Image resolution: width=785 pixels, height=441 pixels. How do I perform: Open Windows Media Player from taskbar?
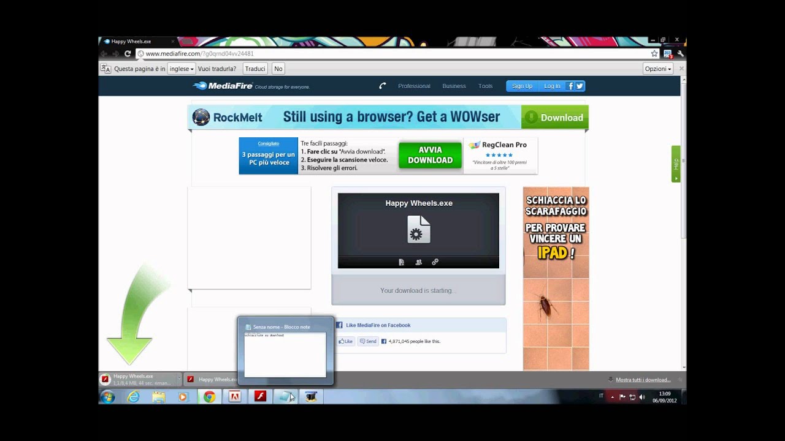tap(183, 397)
